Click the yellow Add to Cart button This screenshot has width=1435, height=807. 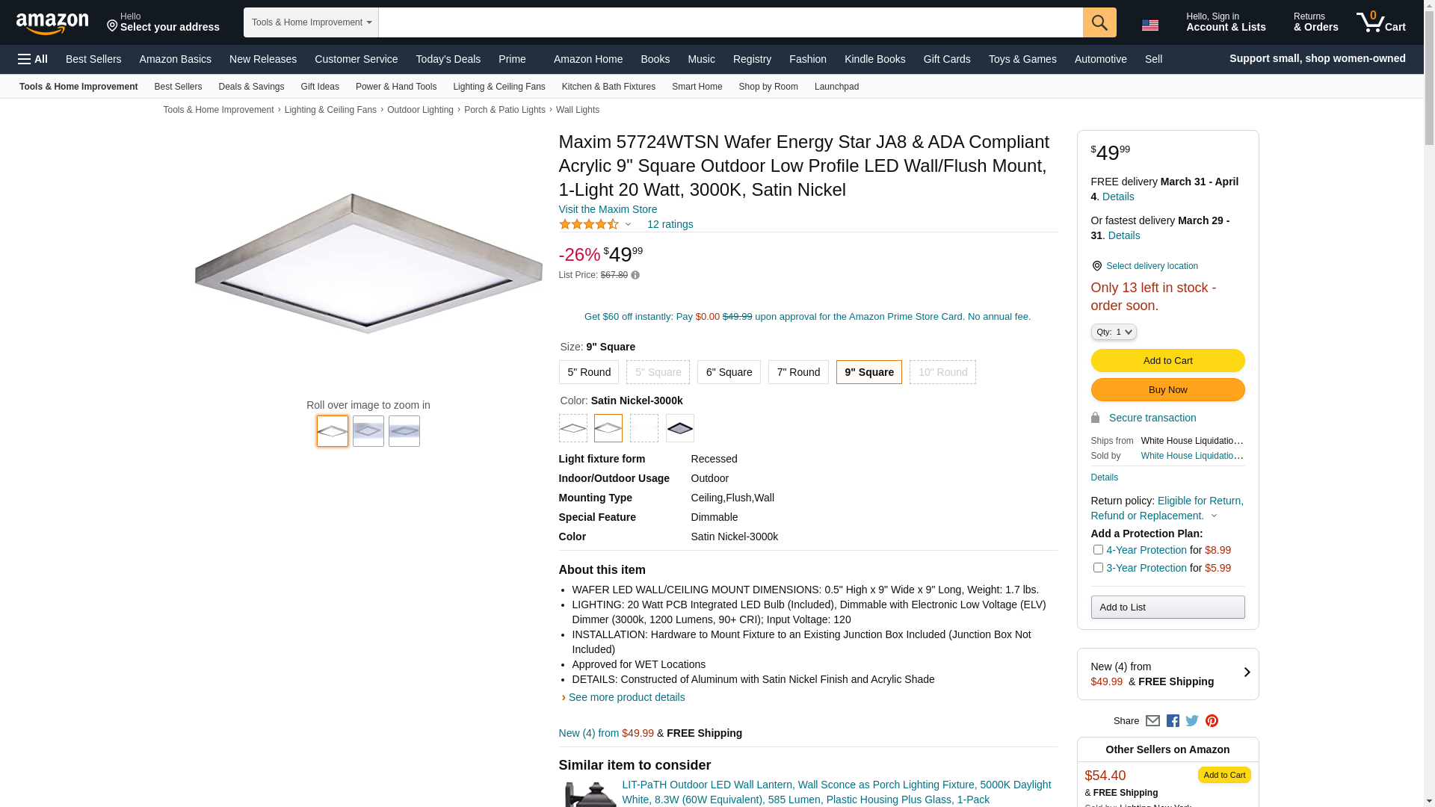coord(1167,361)
